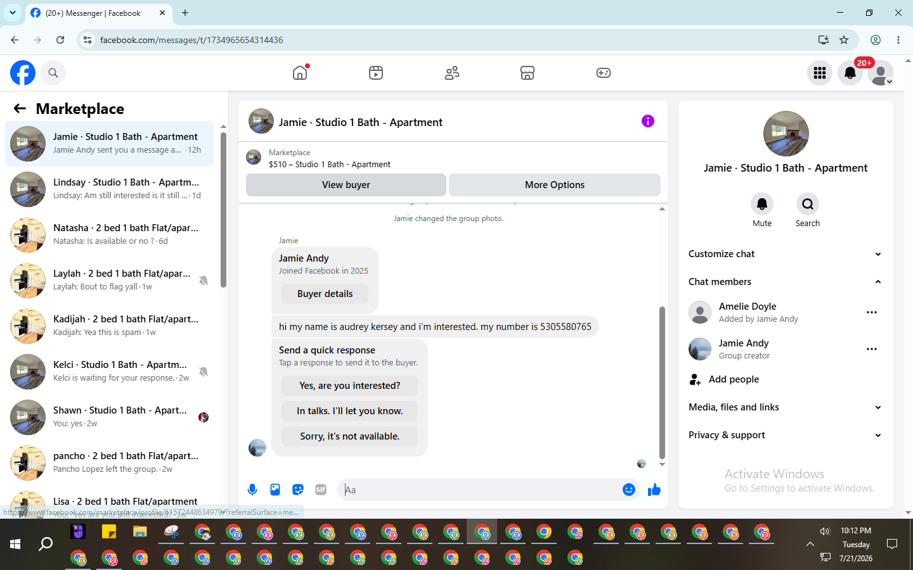This screenshot has width=913, height=570.
Task: Expand the Privacy & support section
Action: (x=786, y=435)
